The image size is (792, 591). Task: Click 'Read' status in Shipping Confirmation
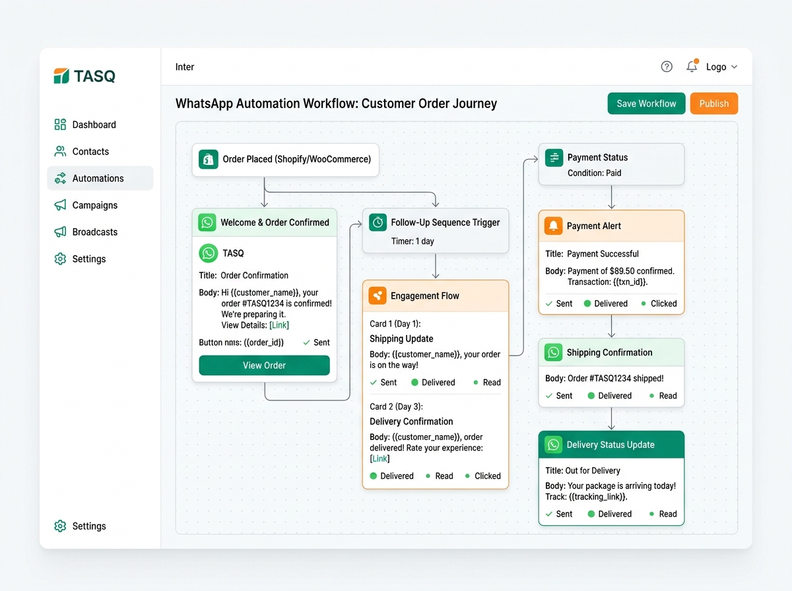(663, 396)
